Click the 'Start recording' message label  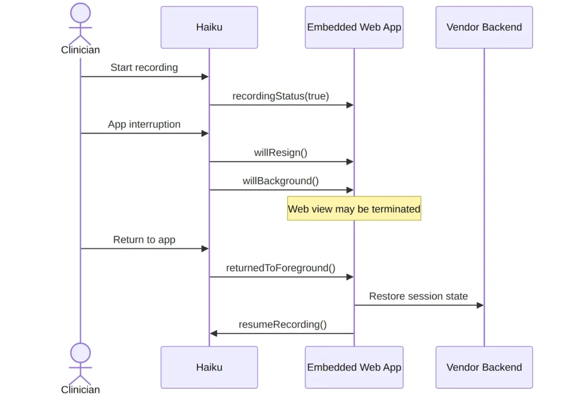[x=144, y=67]
